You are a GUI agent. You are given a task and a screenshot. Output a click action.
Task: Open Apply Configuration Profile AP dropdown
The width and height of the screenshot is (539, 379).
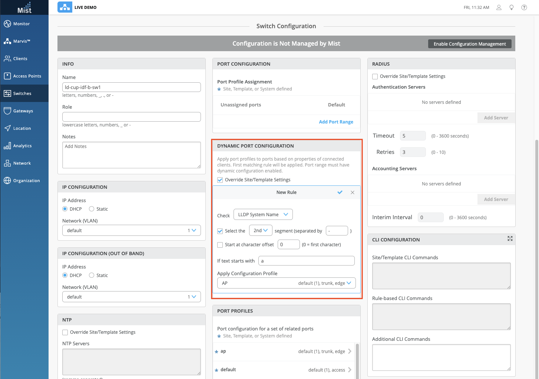pyautogui.click(x=286, y=283)
